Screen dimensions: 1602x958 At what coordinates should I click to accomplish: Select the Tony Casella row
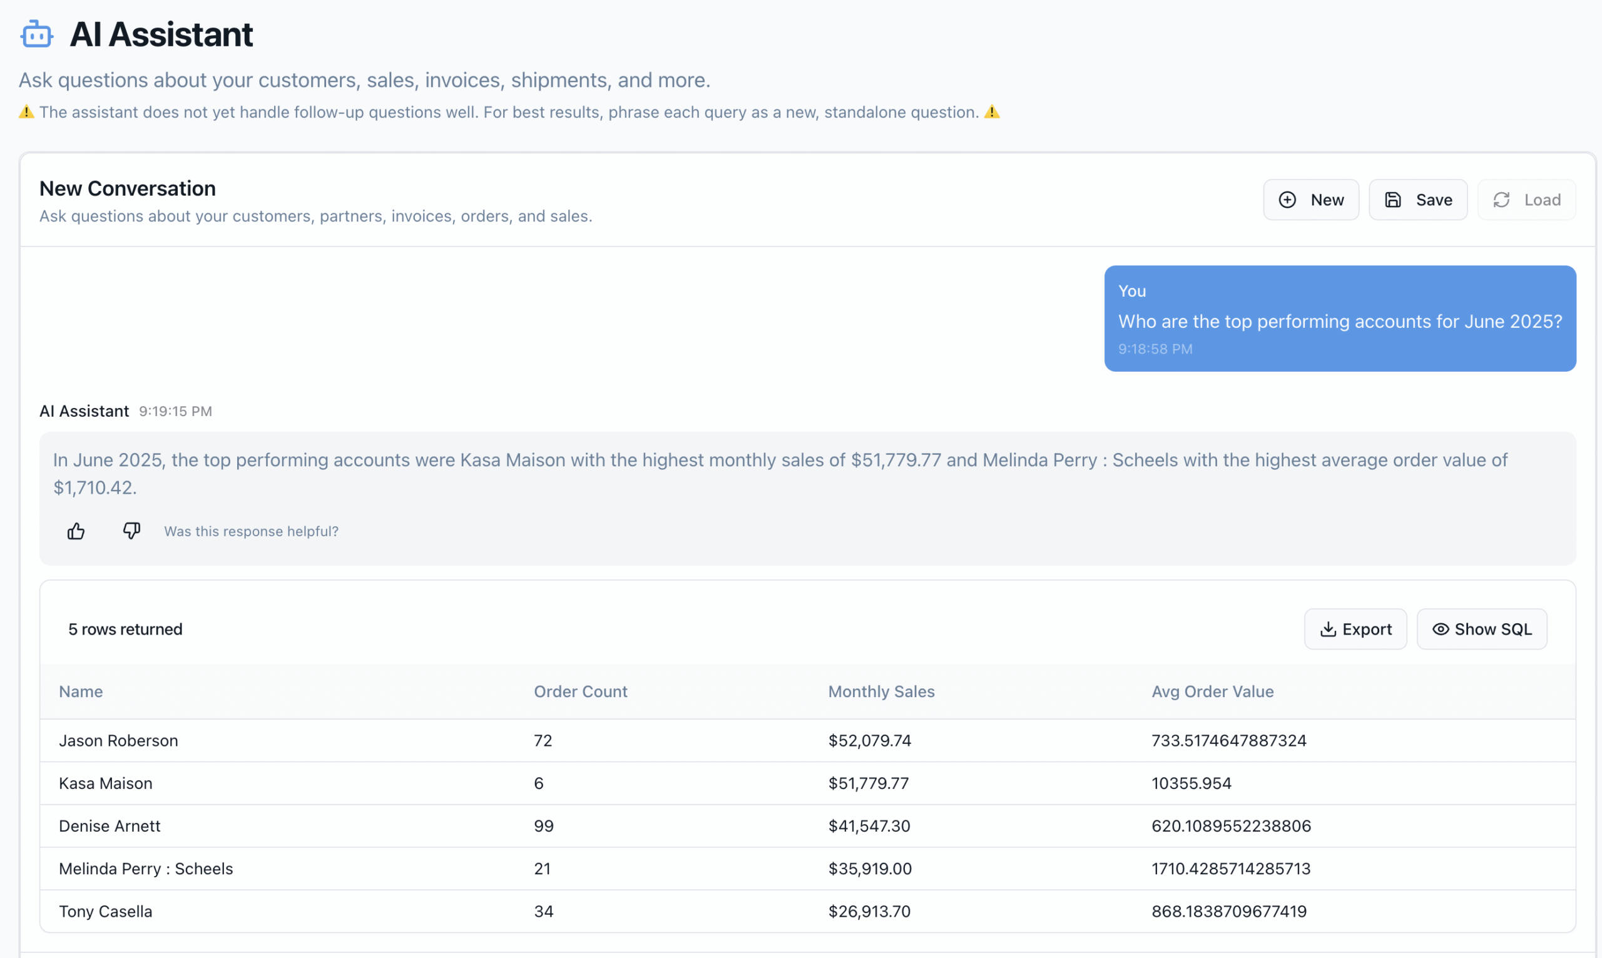(x=106, y=911)
